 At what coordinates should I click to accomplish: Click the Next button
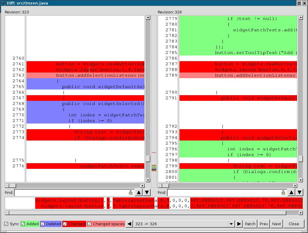pos(276,224)
